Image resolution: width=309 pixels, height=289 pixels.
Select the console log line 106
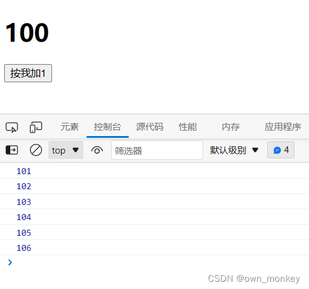(x=154, y=248)
